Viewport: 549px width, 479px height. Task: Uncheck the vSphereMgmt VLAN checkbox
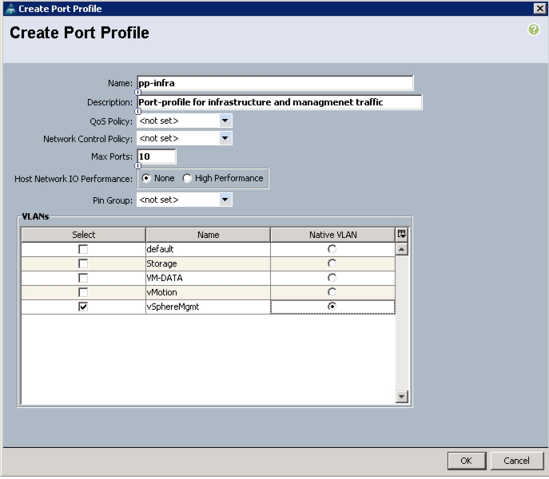coord(83,307)
